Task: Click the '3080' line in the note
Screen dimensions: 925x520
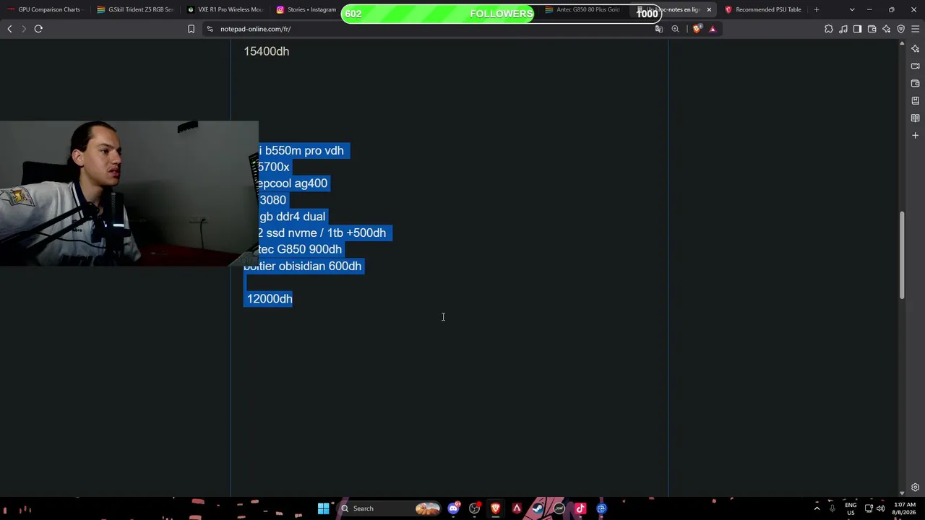Action: point(272,200)
